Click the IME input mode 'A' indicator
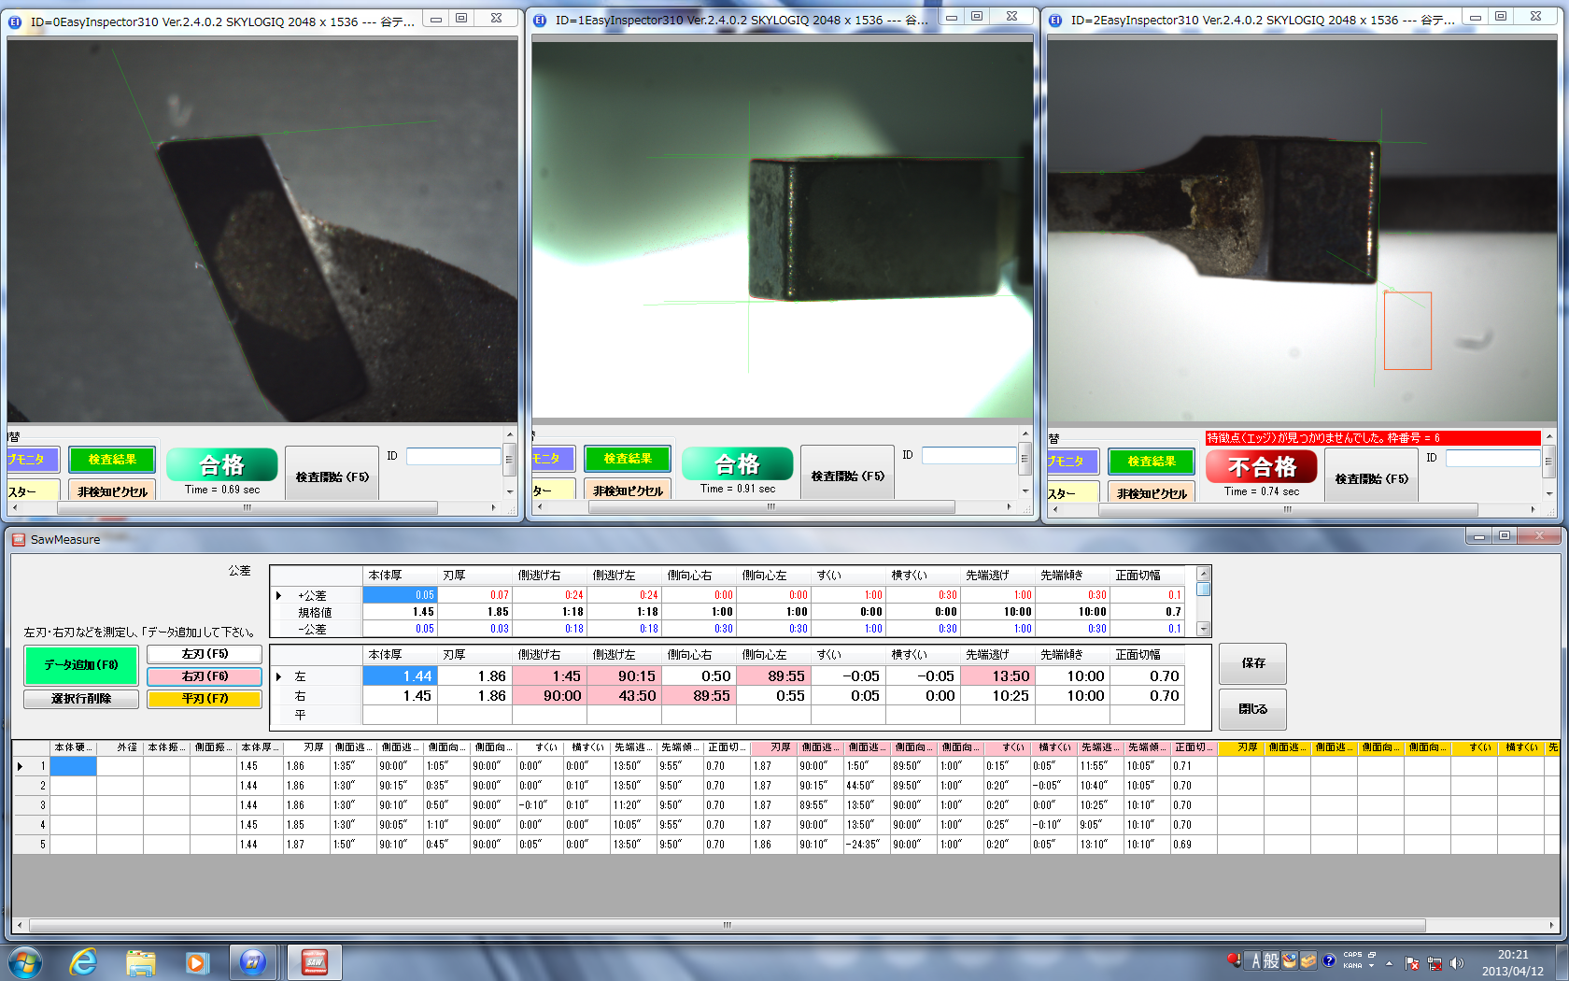Screen dimensions: 1569x981 (x=1255, y=961)
